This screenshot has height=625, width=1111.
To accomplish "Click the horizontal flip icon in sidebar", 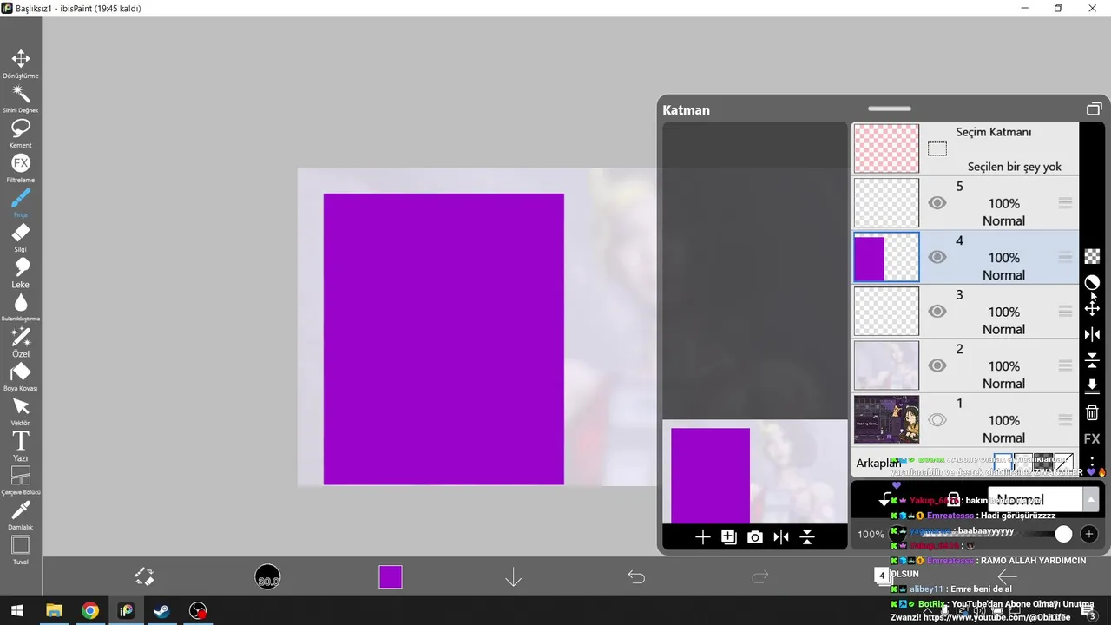I will pyautogui.click(x=1092, y=334).
